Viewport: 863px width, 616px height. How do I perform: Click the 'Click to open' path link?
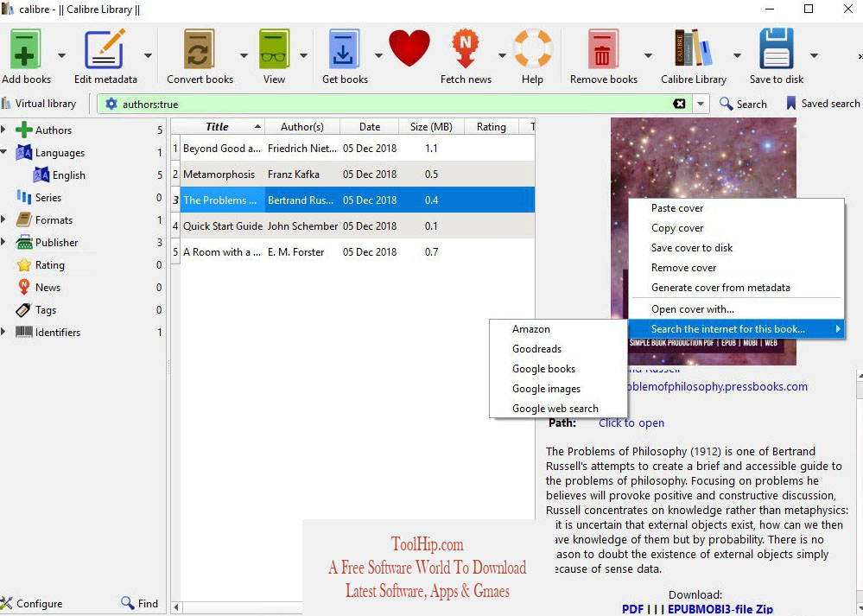pos(631,422)
